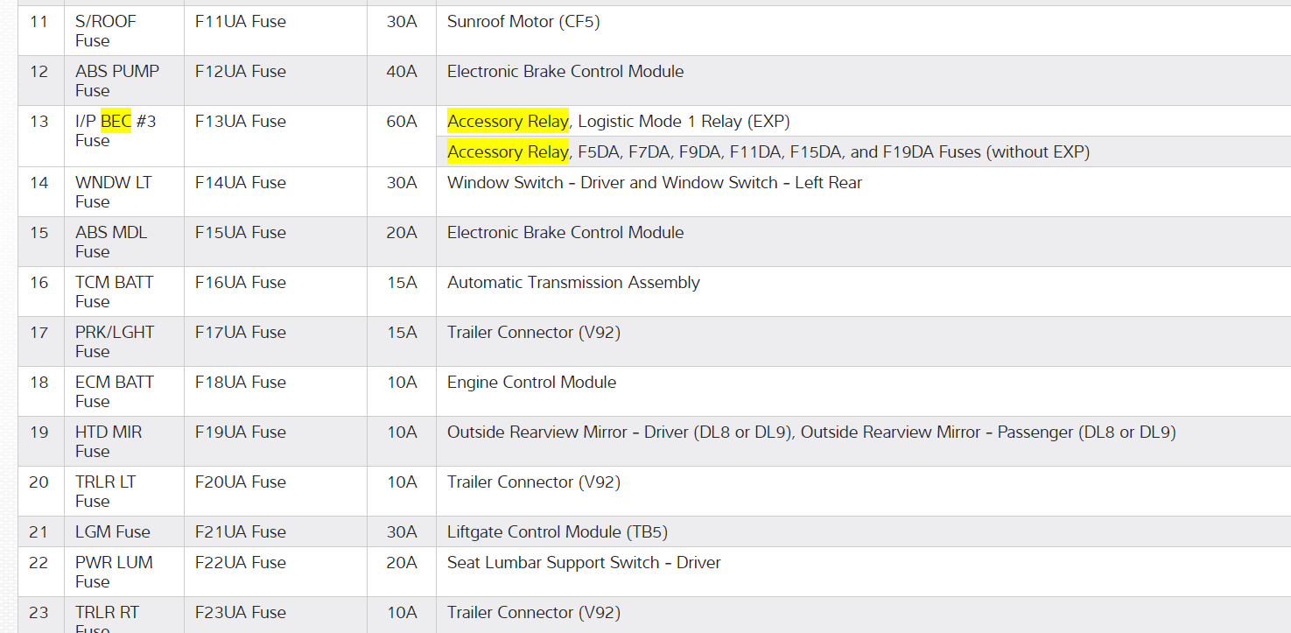This screenshot has height=633, width=1291.
Task: Click Logistic Mode 1 Relay (EXP) text
Action: point(684,121)
